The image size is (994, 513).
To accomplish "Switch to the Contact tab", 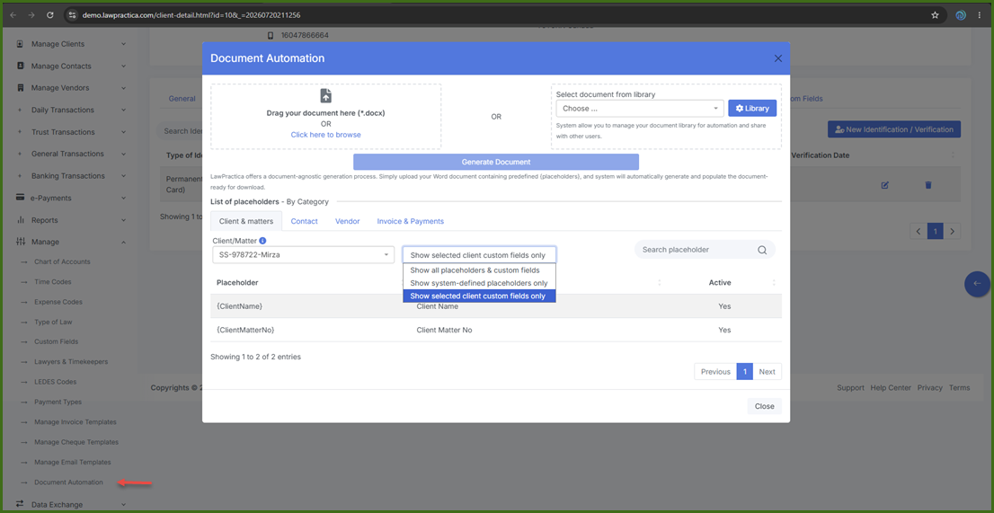I will pyautogui.click(x=305, y=221).
